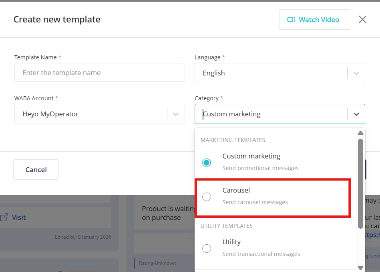
Task: Focus the Template Name input field
Action: click(x=100, y=73)
